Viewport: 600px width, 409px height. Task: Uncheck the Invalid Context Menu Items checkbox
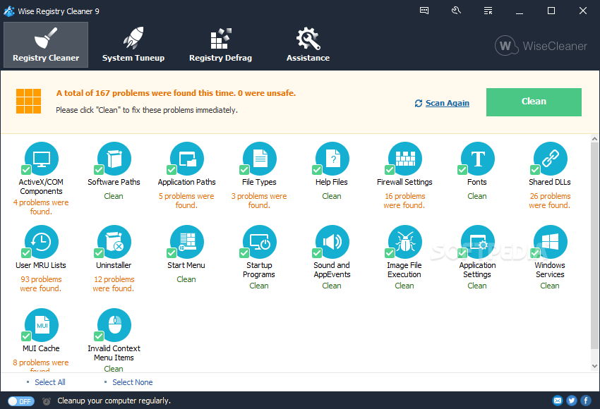point(99,336)
